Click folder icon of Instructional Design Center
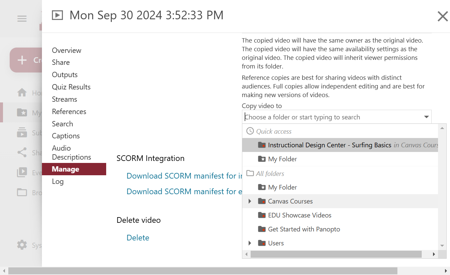 [x=262, y=145]
